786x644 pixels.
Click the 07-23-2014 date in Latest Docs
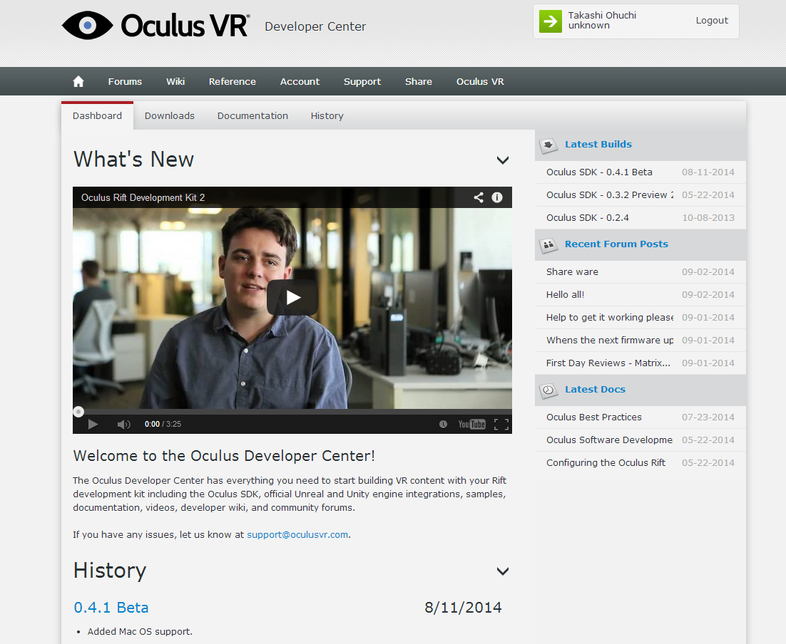click(708, 417)
